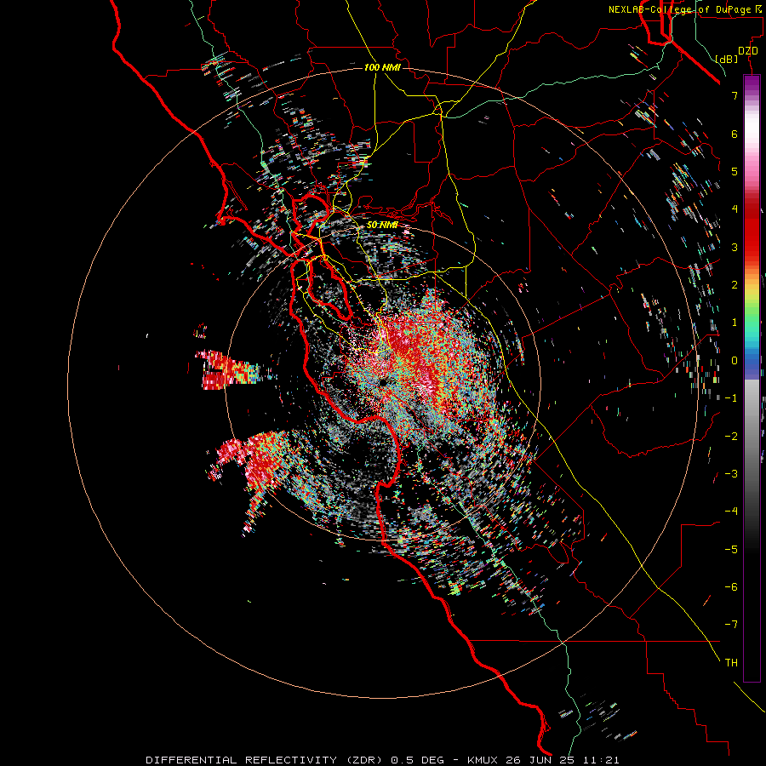This screenshot has width=766, height=766.
Task: Select the "7" value on the scale
Action: coord(735,95)
